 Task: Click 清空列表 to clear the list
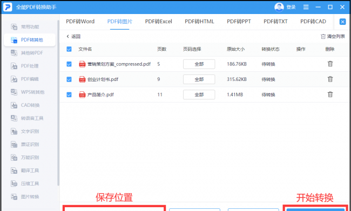pos(333,37)
